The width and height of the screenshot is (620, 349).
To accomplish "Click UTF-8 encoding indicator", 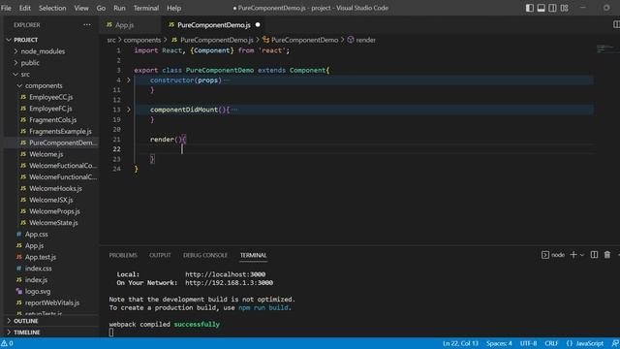I will point(528,343).
